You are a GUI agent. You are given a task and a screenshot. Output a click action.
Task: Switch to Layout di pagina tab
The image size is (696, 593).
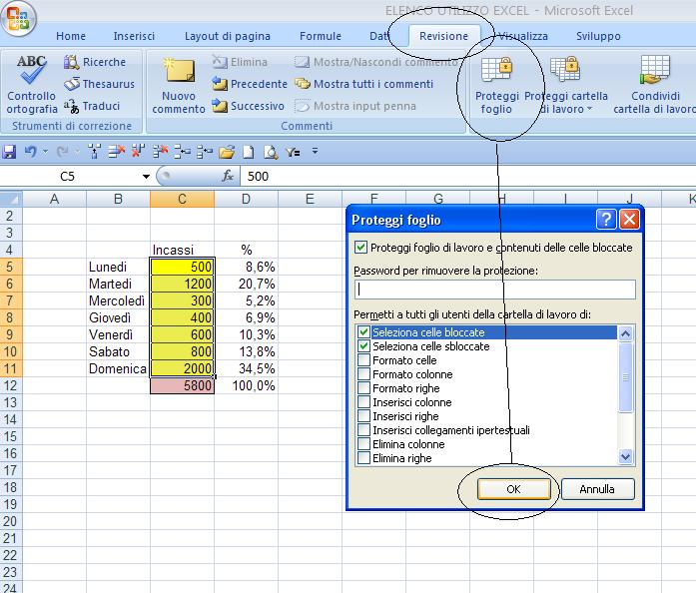(228, 36)
